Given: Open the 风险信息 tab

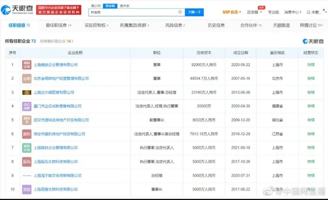Looking at the screenshot, I should [175, 25].
